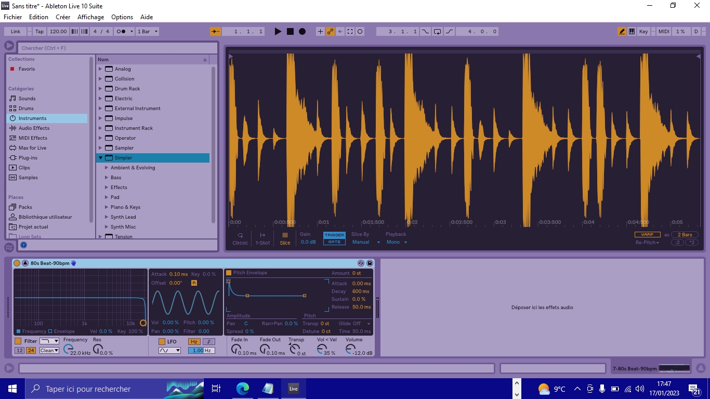Open the Fichier menu
Image resolution: width=710 pixels, height=399 pixels.
13,17
